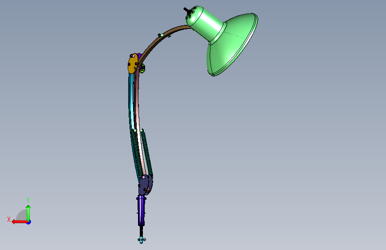Pick the clamp screw at lamp bottom
The width and height of the screenshot is (386, 250).
click(141, 239)
